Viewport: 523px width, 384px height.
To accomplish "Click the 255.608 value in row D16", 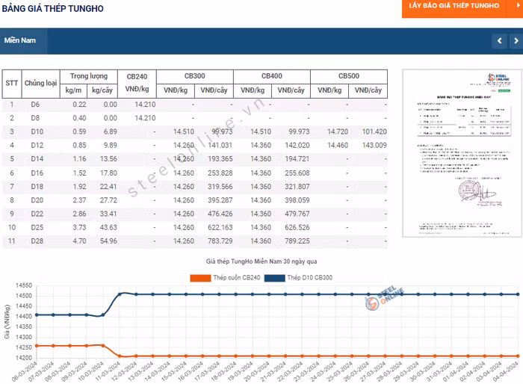I will [x=297, y=173].
